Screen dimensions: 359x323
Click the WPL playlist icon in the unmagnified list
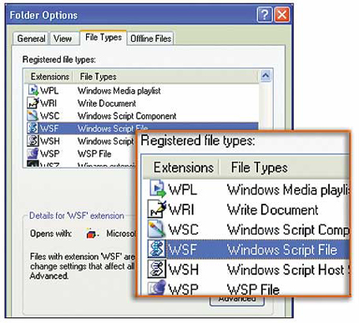(x=33, y=90)
